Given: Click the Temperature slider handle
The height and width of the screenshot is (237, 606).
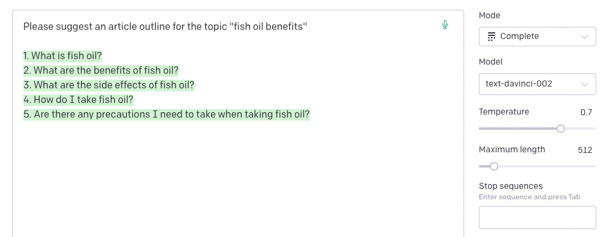Looking at the screenshot, I should coord(560,129).
